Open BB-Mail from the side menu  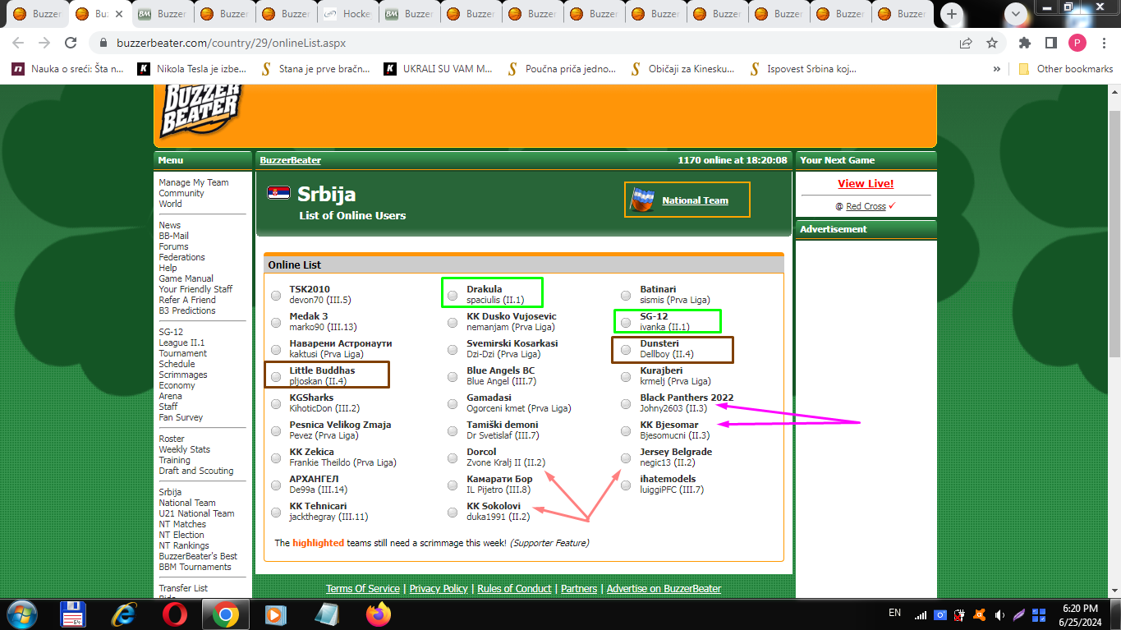(x=173, y=236)
